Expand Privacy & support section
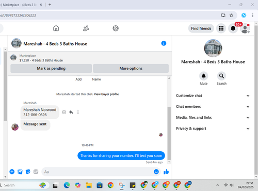The width and height of the screenshot is (258, 191). pos(213,129)
